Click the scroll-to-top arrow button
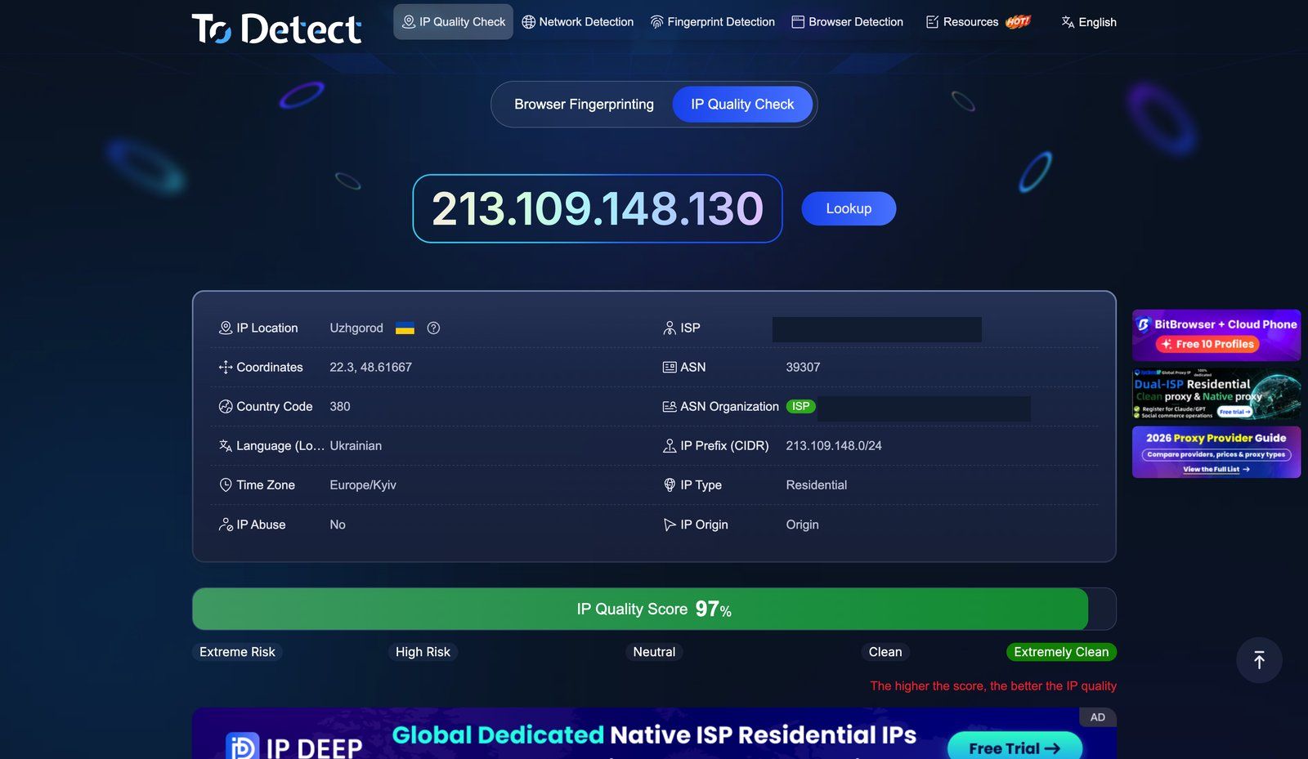 (x=1259, y=660)
